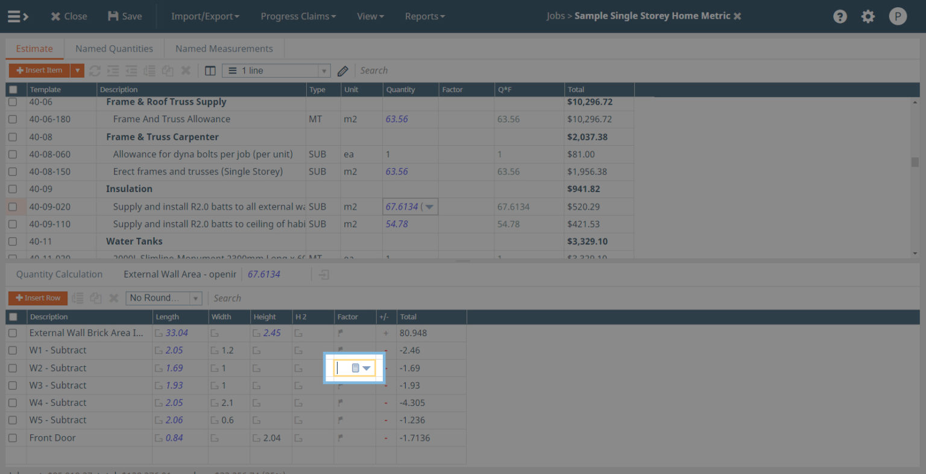This screenshot has width=926, height=474.
Task: Toggle the minus sign on the W4 Subtract row
Action: point(385,402)
